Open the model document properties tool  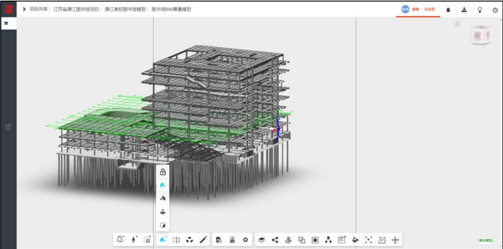[219, 240]
